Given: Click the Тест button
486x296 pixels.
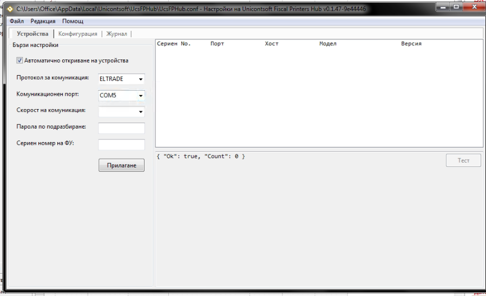Looking at the screenshot, I should [x=463, y=160].
